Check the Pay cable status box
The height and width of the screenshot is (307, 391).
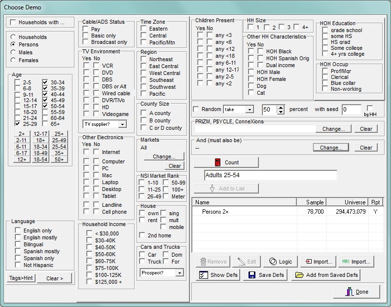click(85, 29)
